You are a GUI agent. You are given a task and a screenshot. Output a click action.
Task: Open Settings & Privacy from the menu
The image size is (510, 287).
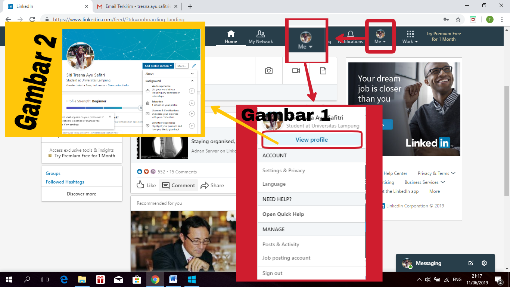point(284,170)
